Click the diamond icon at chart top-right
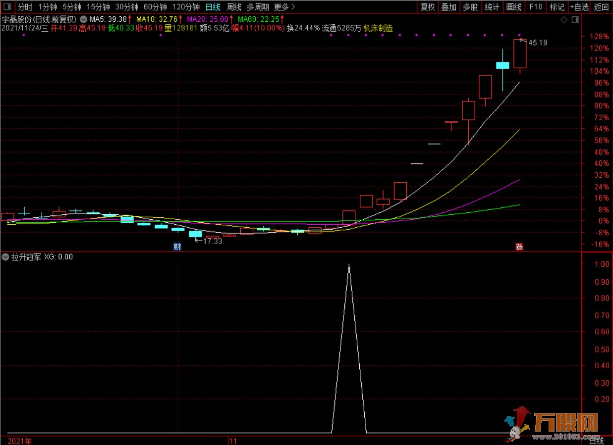This screenshot has height=445, width=613. click(563, 20)
